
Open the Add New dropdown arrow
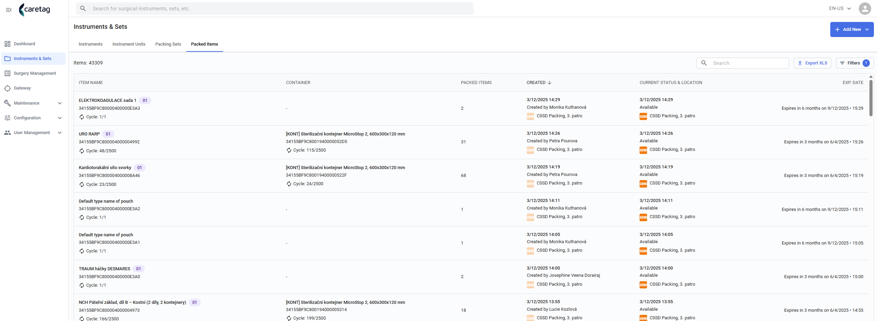pyautogui.click(x=867, y=29)
